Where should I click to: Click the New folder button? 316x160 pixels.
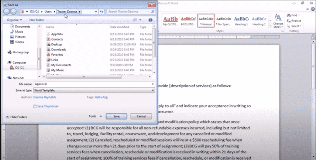click(37, 19)
